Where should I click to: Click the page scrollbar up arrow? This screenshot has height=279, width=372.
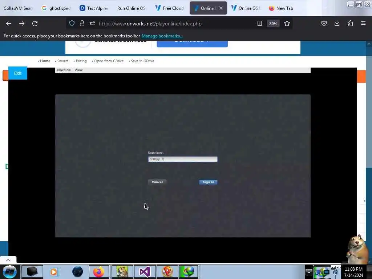369,44
